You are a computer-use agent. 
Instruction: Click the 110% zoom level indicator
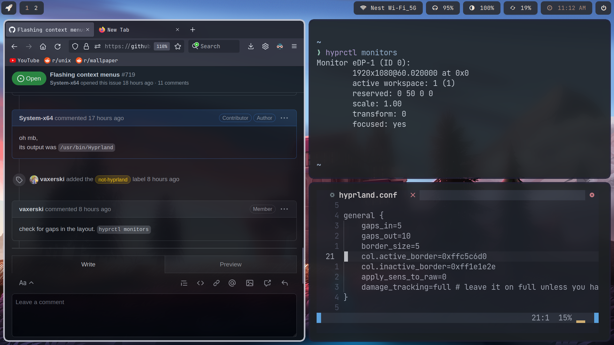162,47
